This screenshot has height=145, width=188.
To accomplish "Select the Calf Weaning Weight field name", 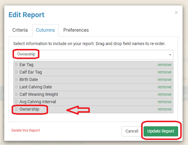I will click(39, 94).
